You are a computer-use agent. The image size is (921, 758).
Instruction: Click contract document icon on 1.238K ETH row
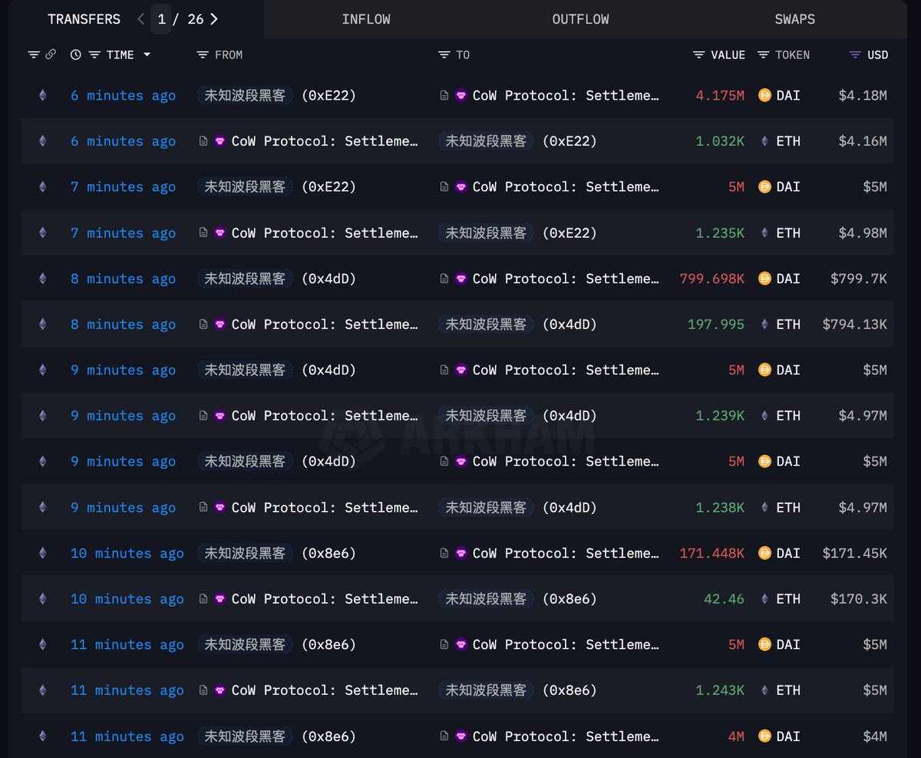pyautogui.click(x=203, y=507)
